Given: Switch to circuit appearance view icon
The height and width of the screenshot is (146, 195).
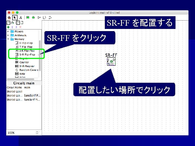Looking at the screenshot, I should (22, 23).
